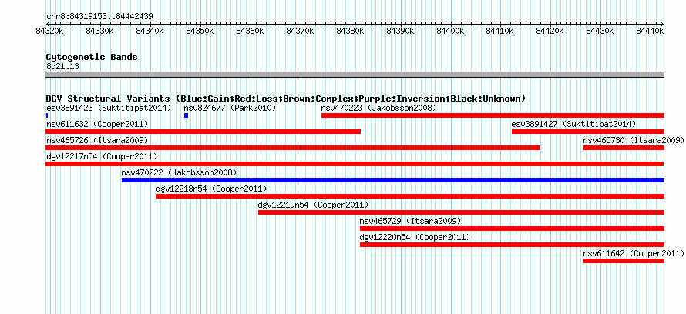The width and height of the screenshot is (686, 314).
Task: Open dgv12220n54 (Cooper2011) label
Action: (x=415, y=237)
